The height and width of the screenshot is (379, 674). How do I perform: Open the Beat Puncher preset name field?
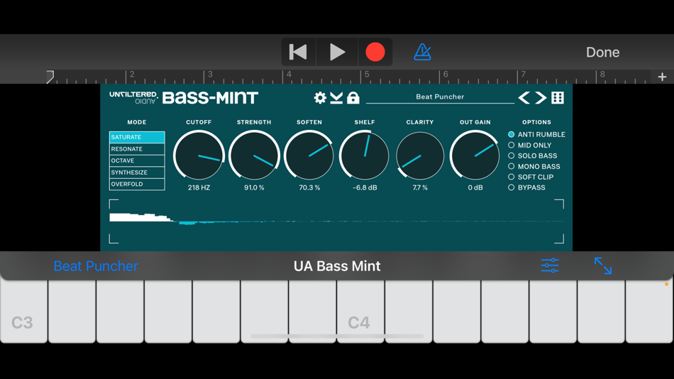(x=440, y=97)
